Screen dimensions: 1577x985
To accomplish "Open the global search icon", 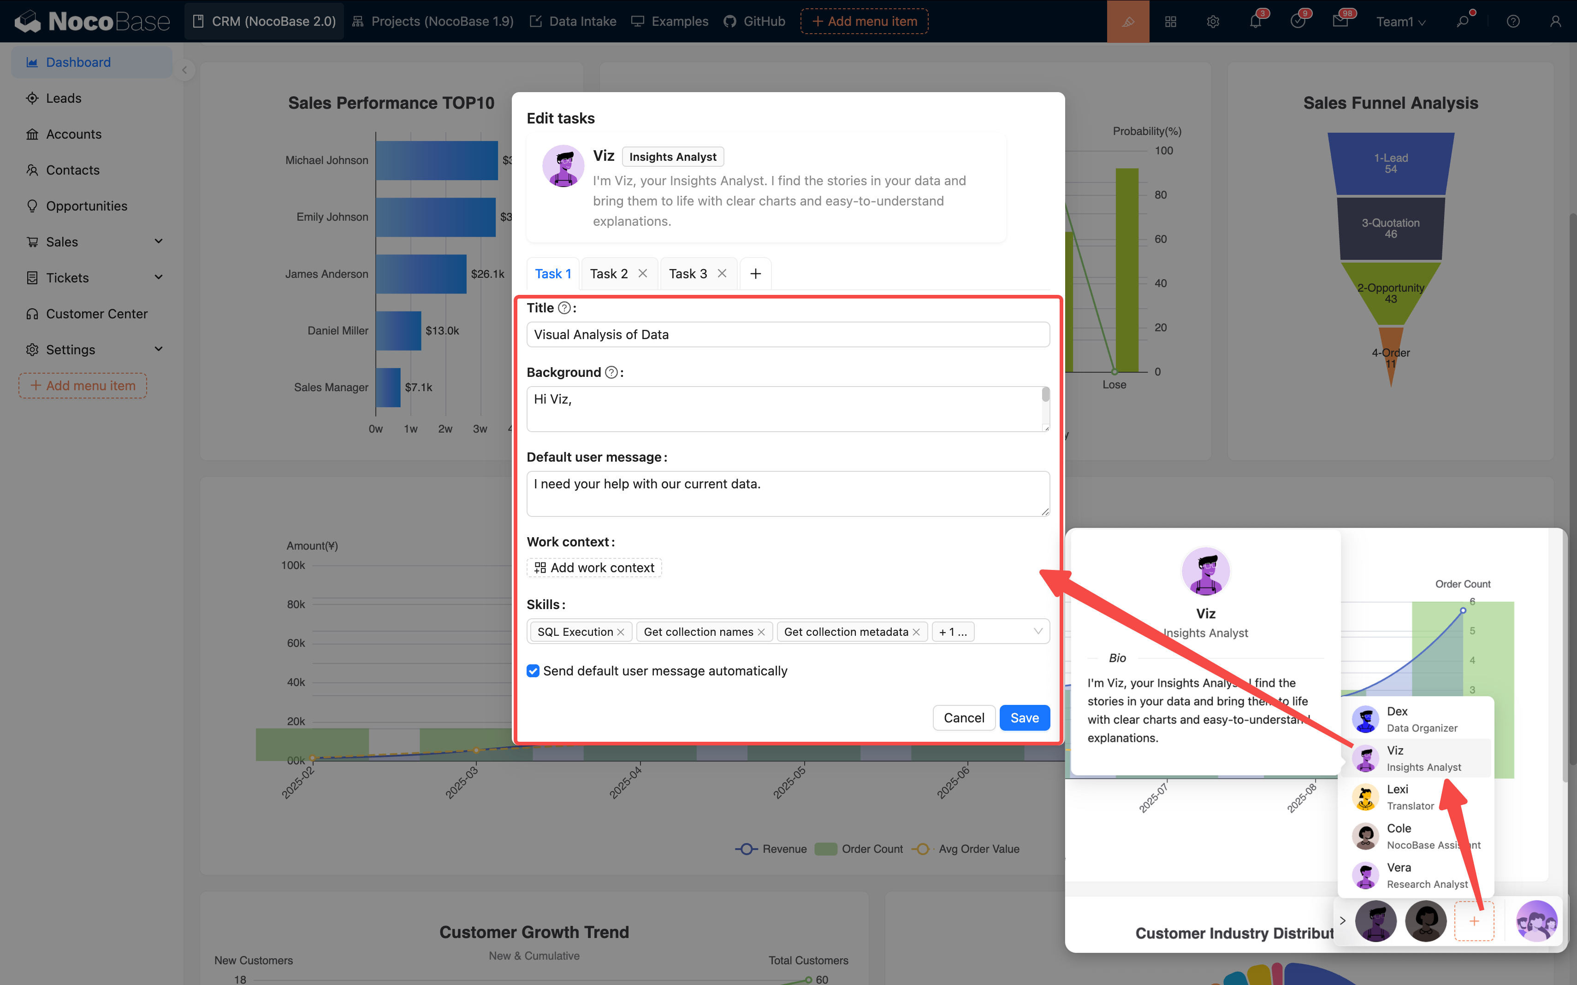I will tap(1464, 21).
